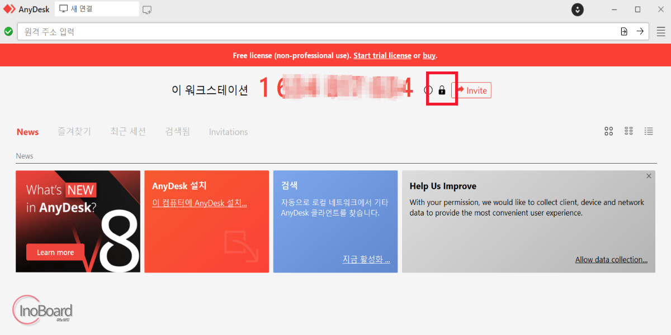This screenshot has width=671, height=335.
Task: Close the Help Us Improve card
Action: click(649, 176)
